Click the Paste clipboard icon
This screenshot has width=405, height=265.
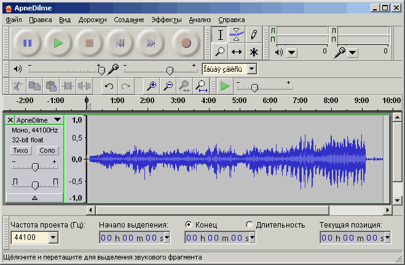tap(51, 86)
